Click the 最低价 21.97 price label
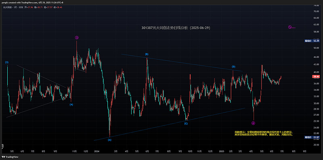This screenshot has height=160, width=323. (x=312, y=137)
